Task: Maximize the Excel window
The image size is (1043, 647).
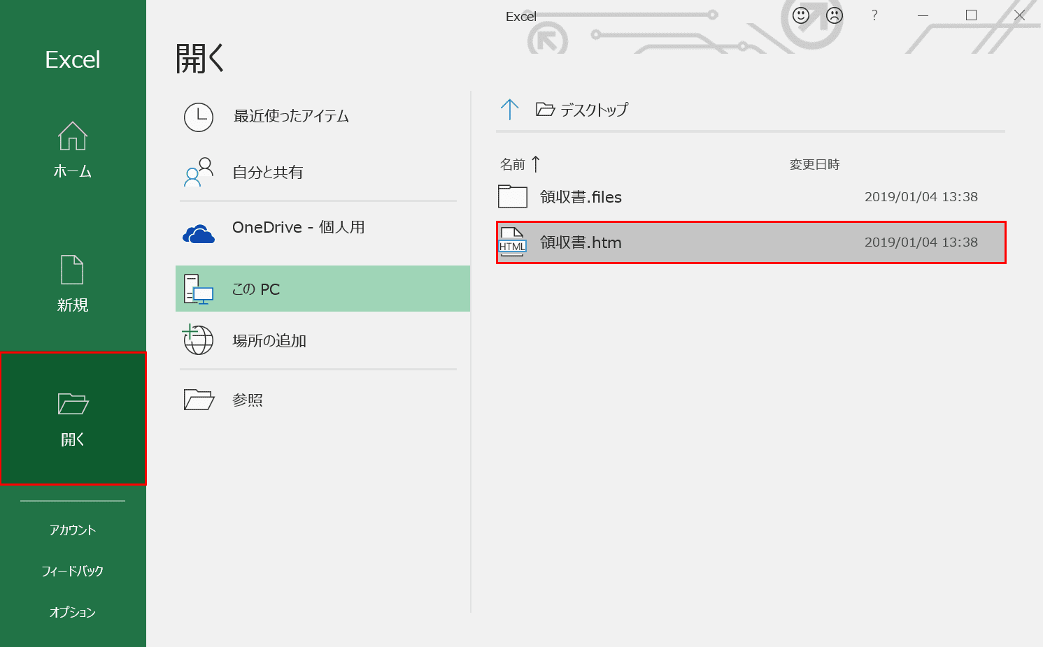Action: click(971, 15)
